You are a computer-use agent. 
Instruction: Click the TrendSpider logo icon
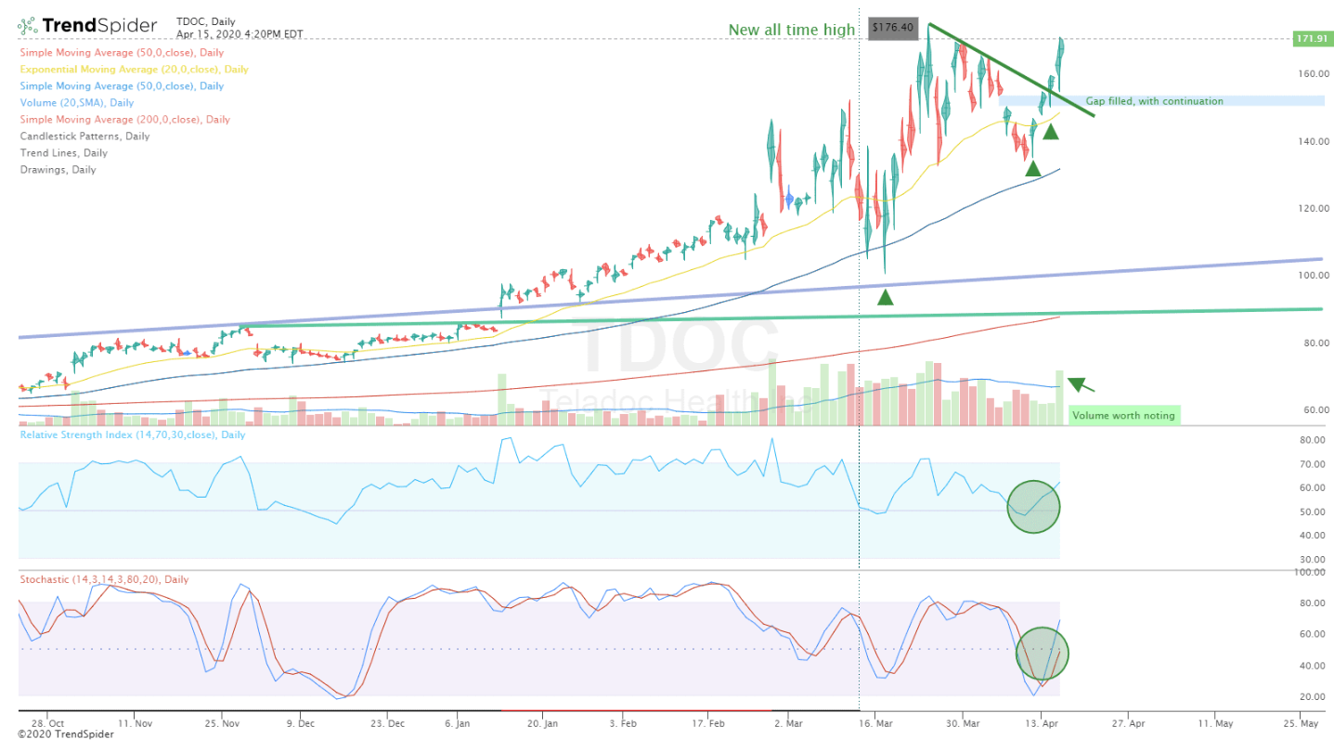26,25
